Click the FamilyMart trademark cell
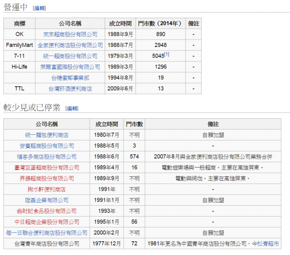 (19, 45)
